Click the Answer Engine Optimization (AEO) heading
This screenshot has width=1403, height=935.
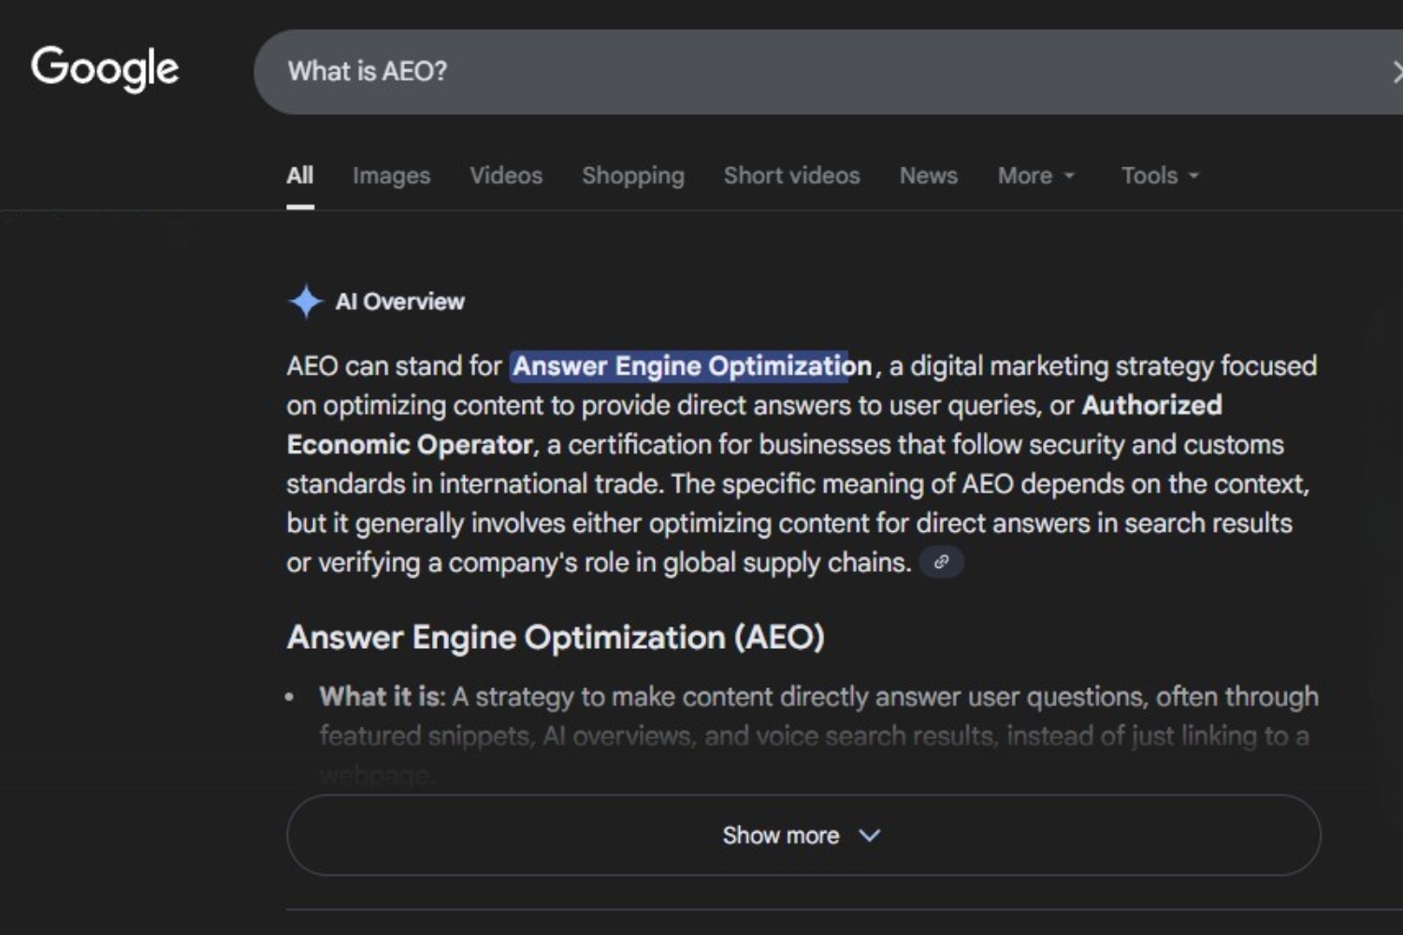tap(555, 637)
